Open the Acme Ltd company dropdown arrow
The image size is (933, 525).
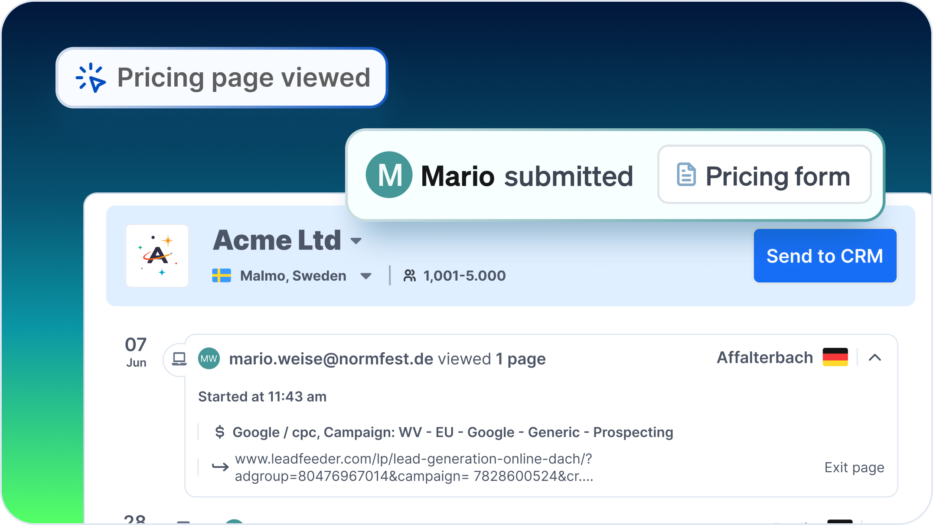356,241
